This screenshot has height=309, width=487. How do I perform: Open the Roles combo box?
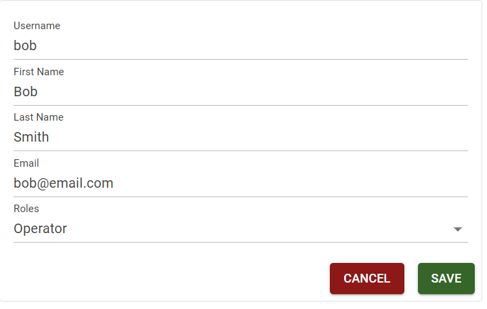tap(230, 229)
